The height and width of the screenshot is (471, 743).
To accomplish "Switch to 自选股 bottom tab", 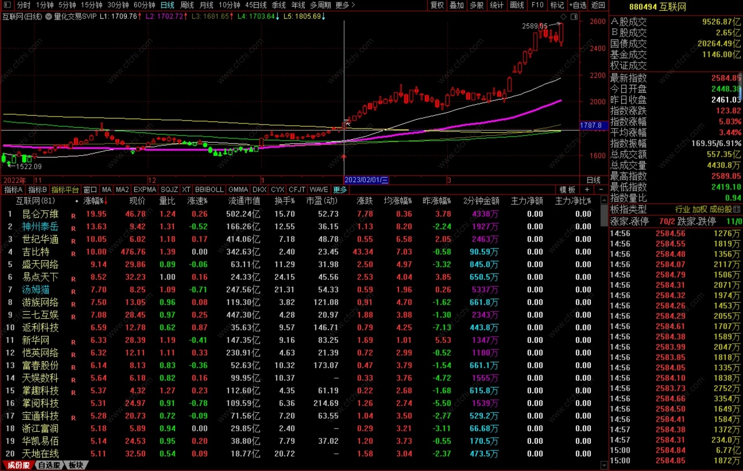I will tap(49, 465).
